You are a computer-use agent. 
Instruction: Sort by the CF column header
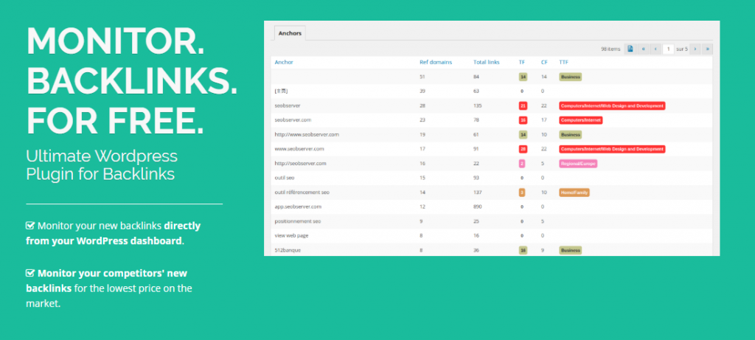(x=544, y=62)
